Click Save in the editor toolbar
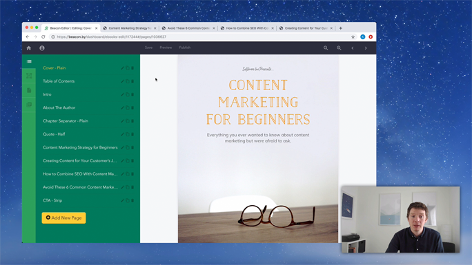Image resolution: width=472 pixels, height=265 pixels. coord(148,47)
